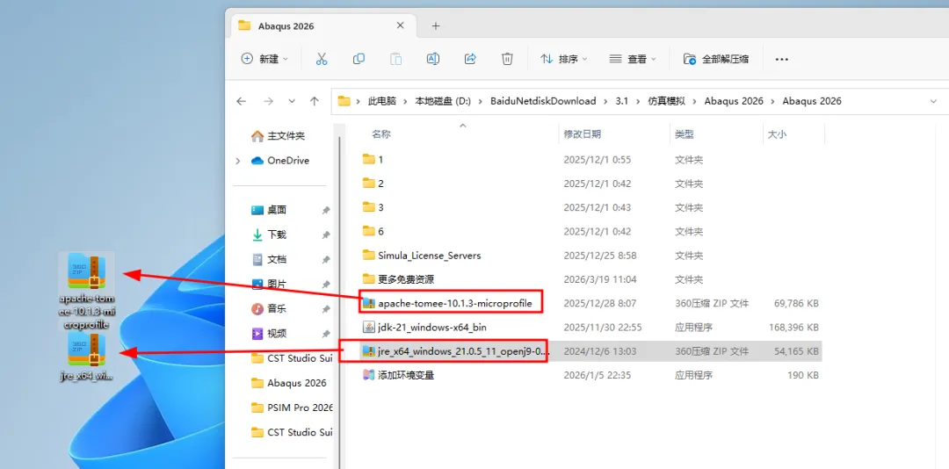The image size is (949, 469).
Task: Click the Share icon in toolbar
Action: click(470, 59)
